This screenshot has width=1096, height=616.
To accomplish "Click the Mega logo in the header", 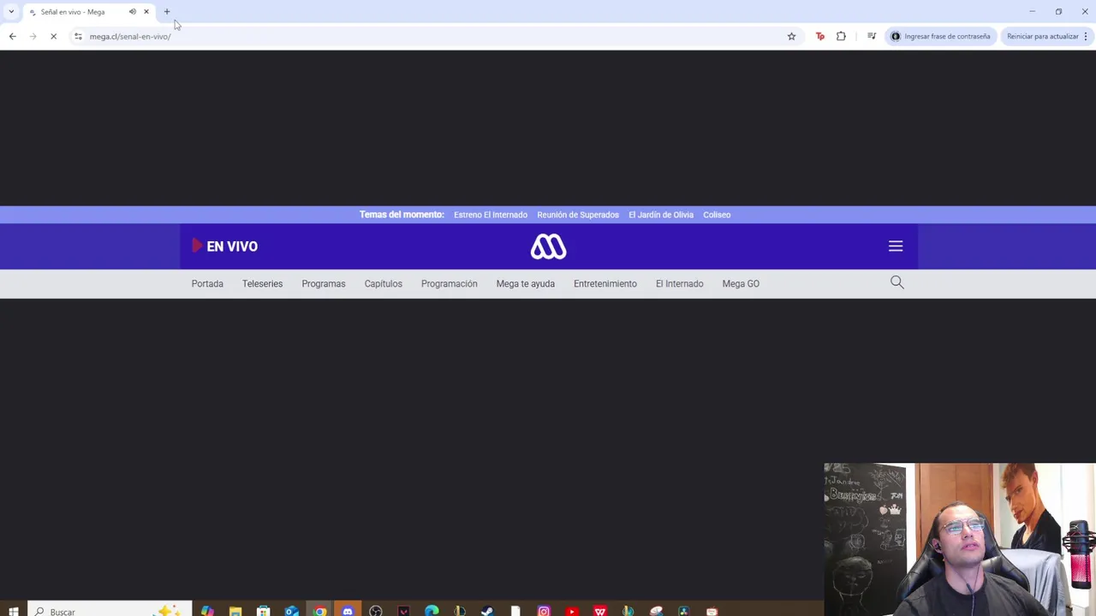I will pyautogui.click(x=548, y=246).
